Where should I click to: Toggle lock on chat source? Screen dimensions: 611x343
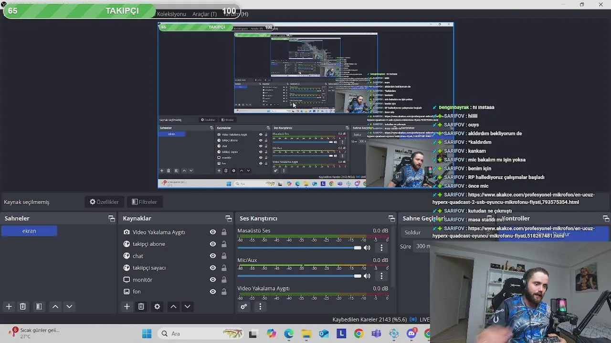224,256
